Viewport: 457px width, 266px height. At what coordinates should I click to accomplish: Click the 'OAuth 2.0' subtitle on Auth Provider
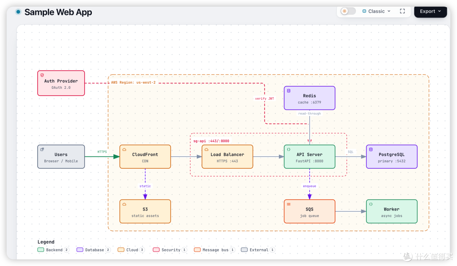(61, 88)
